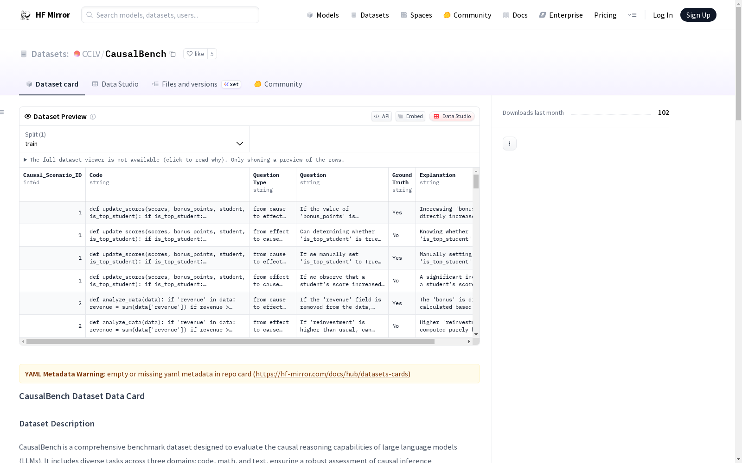742x463 pixels.
Task: Click the search magnifier icon
Action: [90, 15]
